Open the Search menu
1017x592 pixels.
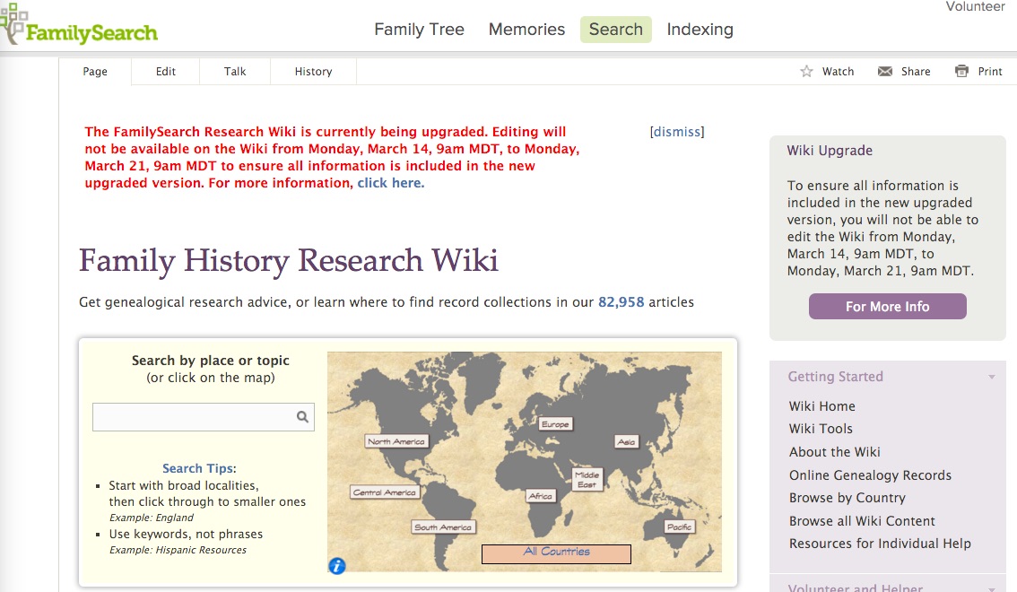(615, 30)
